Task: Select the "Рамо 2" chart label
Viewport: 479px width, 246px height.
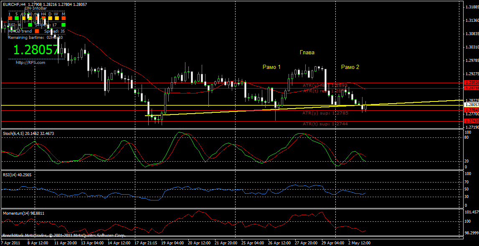Action: click(x=350, y=67)
